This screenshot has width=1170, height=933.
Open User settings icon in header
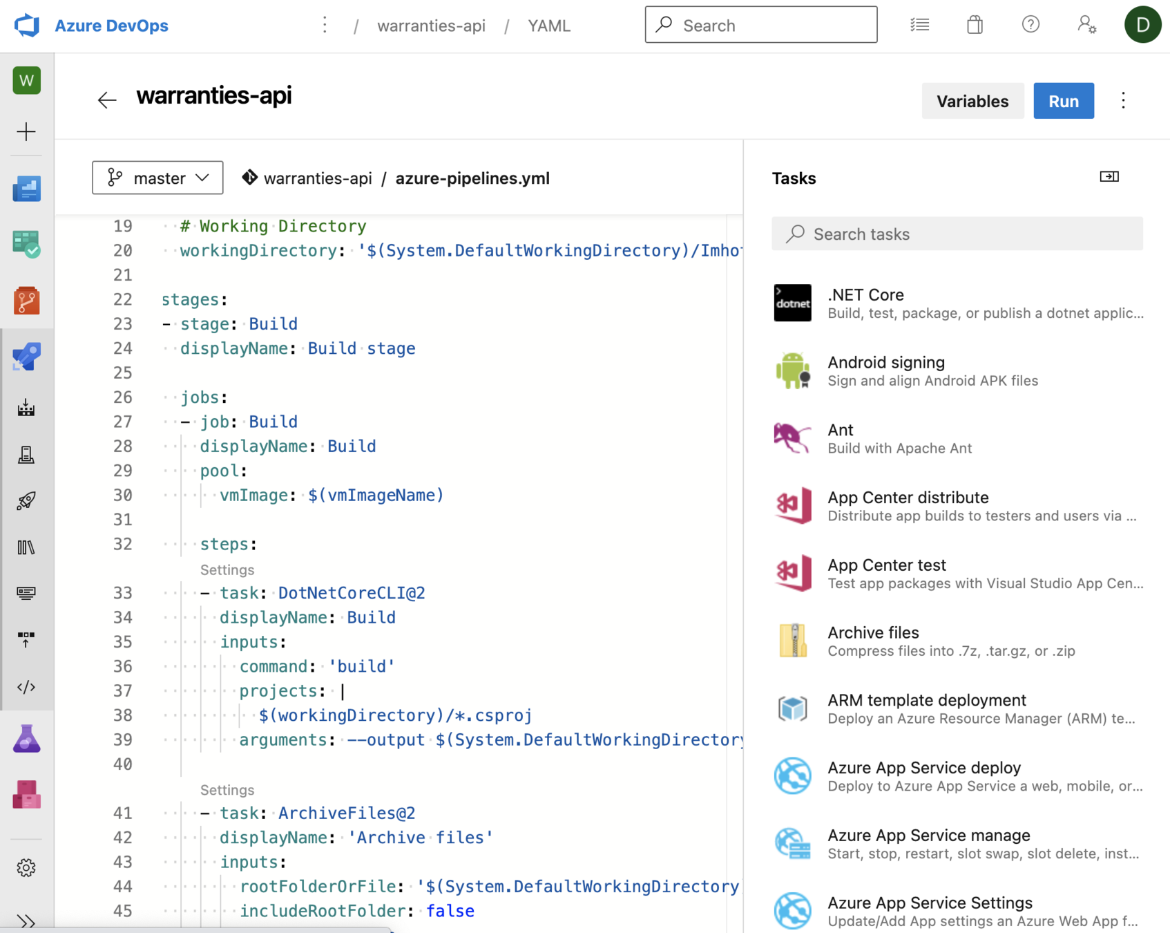click(x=1087, y=25)
